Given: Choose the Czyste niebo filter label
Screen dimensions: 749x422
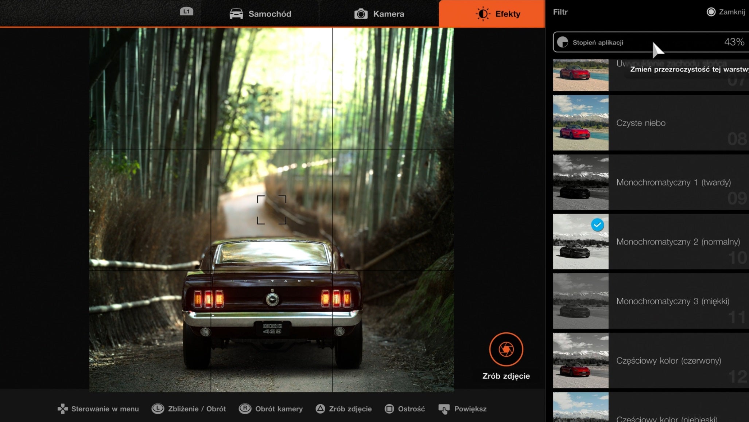Looking at the screenshot, I should [x=641, y=123].
